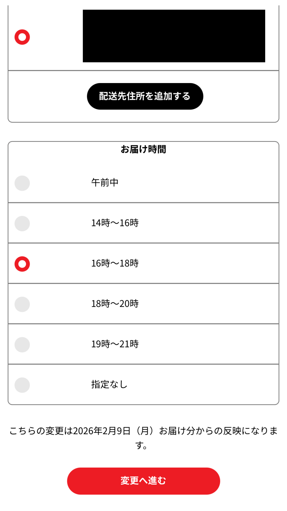Click the 19時〜21時 time slot text
The width and height of the screenshot is (287, 511).
115,344
